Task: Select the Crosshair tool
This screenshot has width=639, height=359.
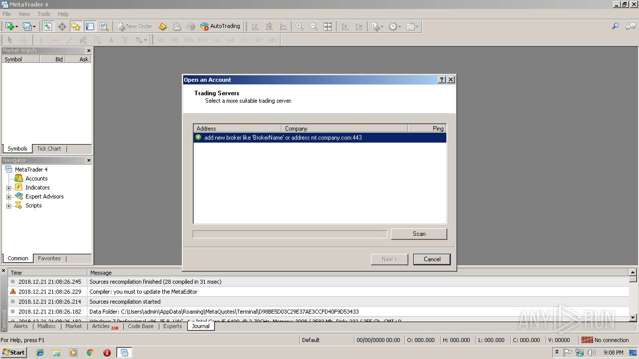Action: click(x=24, y=40)
